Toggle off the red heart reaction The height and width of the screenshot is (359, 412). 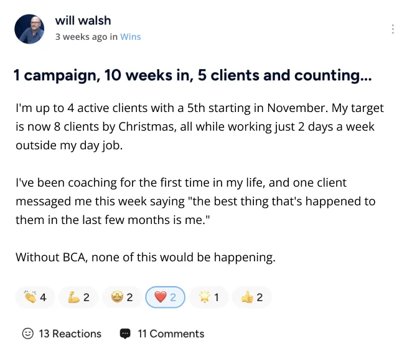165,297
